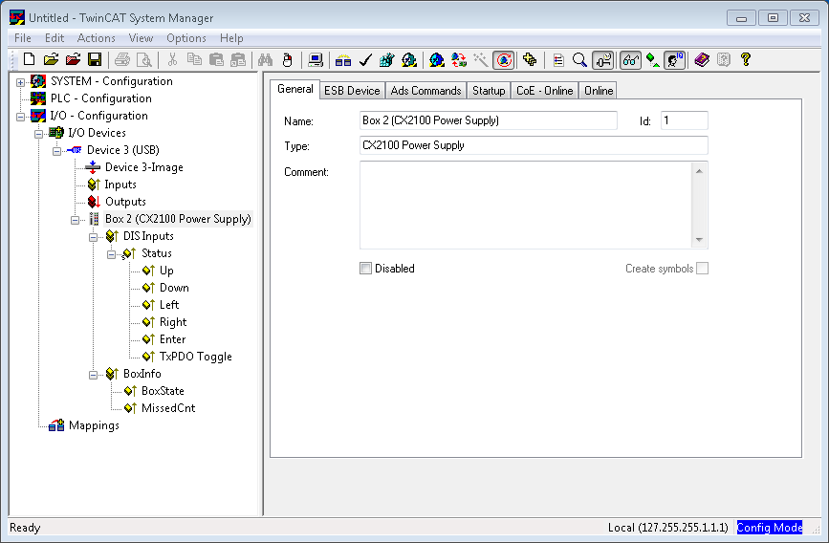The width and height of the screenshot is (829, 543).
Task: Expand the SYSTEM - Configuration node
Action: 21,82
